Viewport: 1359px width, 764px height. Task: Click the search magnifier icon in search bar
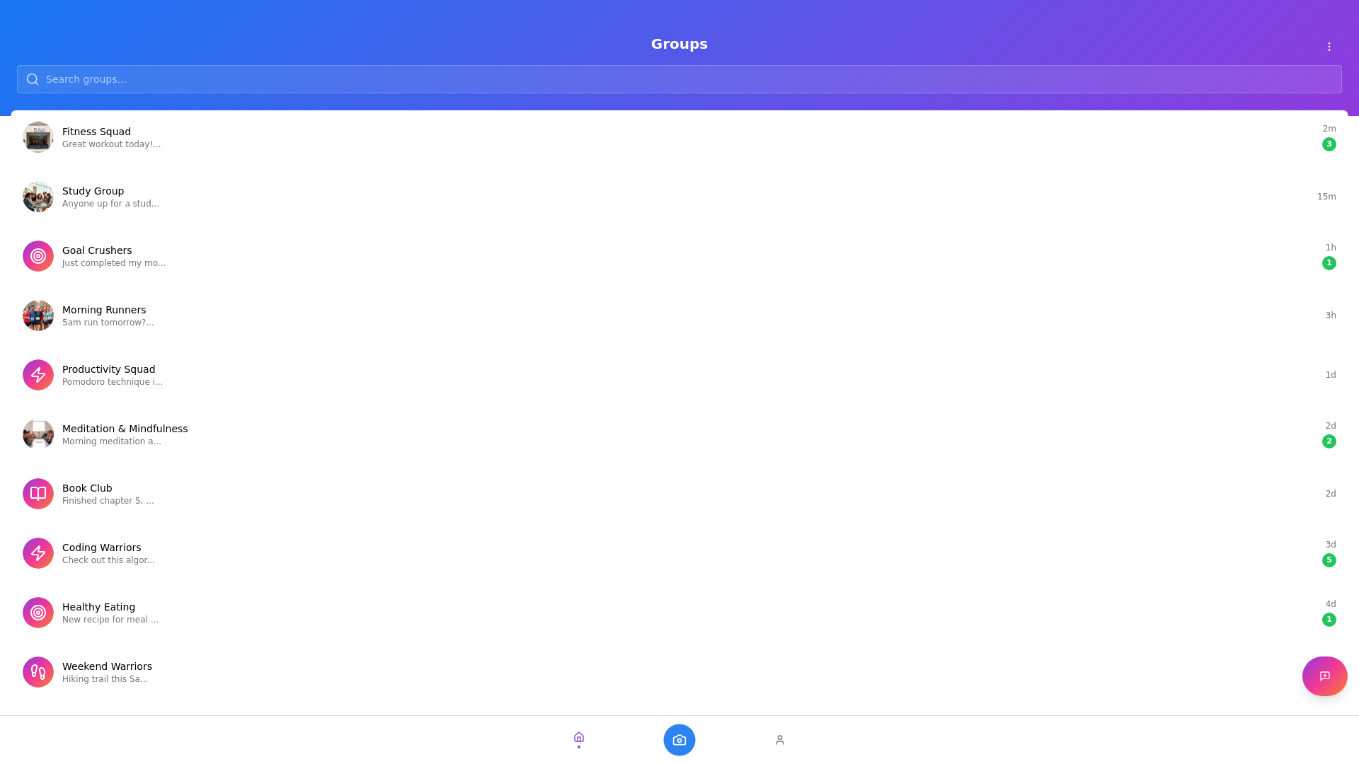pos(33,79)
